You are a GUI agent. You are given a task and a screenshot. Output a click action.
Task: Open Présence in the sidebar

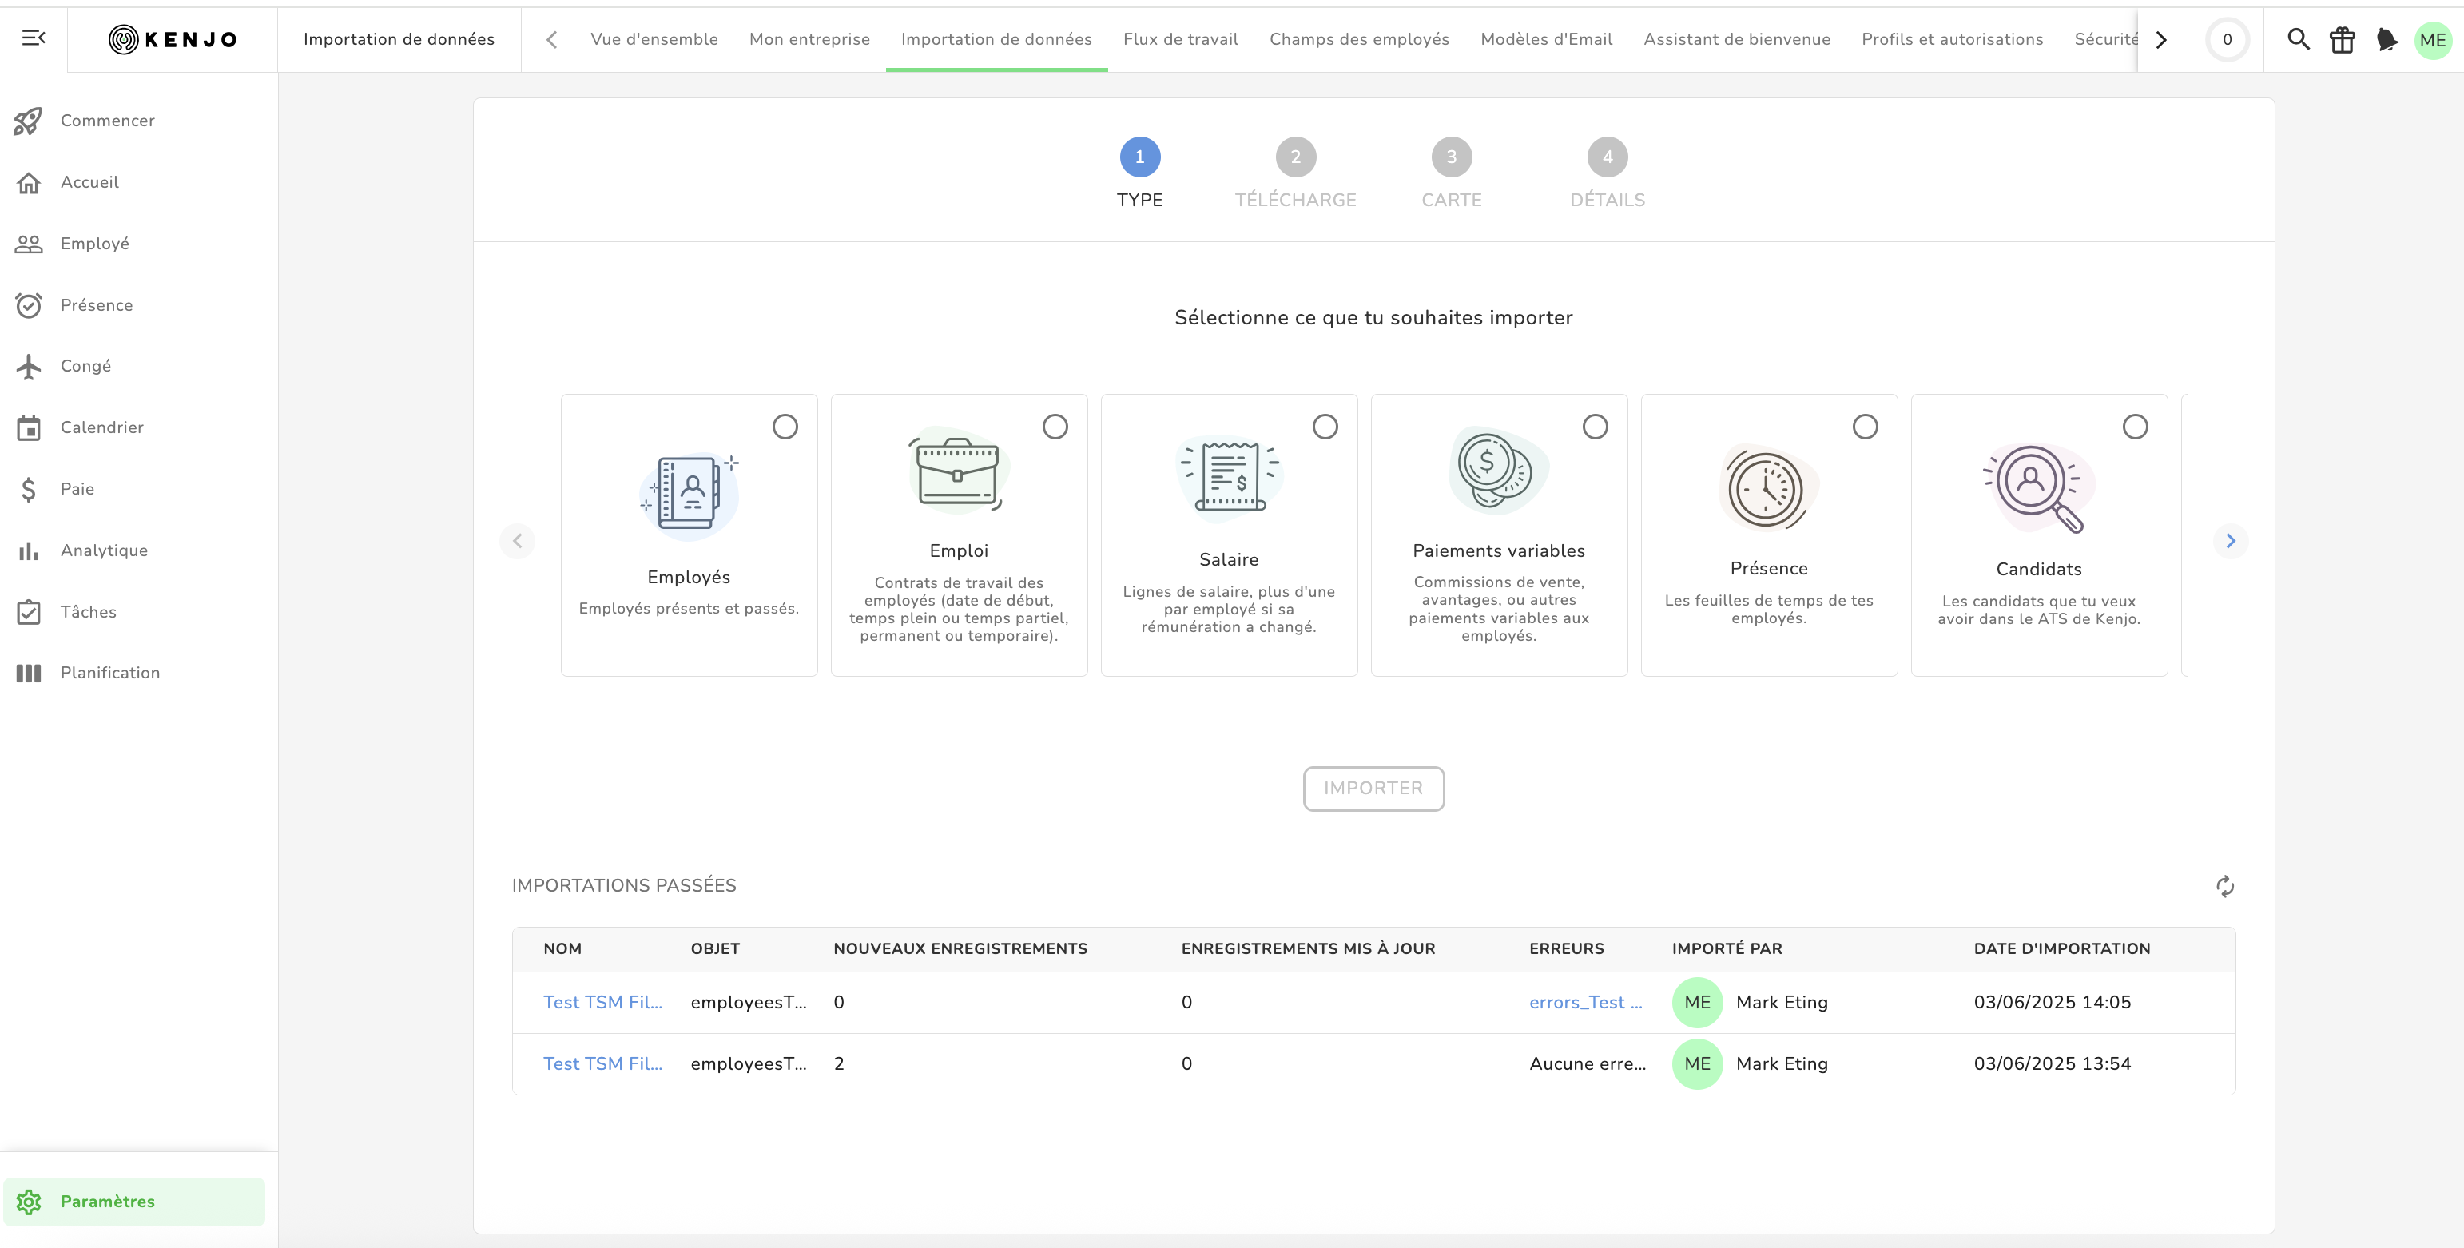coord(96,305)
